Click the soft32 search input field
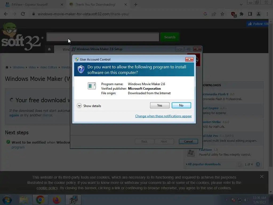Screen dimensions: 273x205 tap(103, 37)
